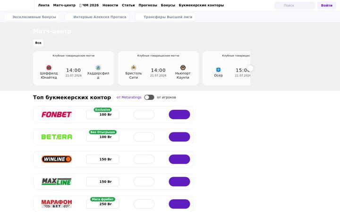Click the white pill button in Fonbet row
This screenshot has height=212, width=340.
tap(144, 114)
